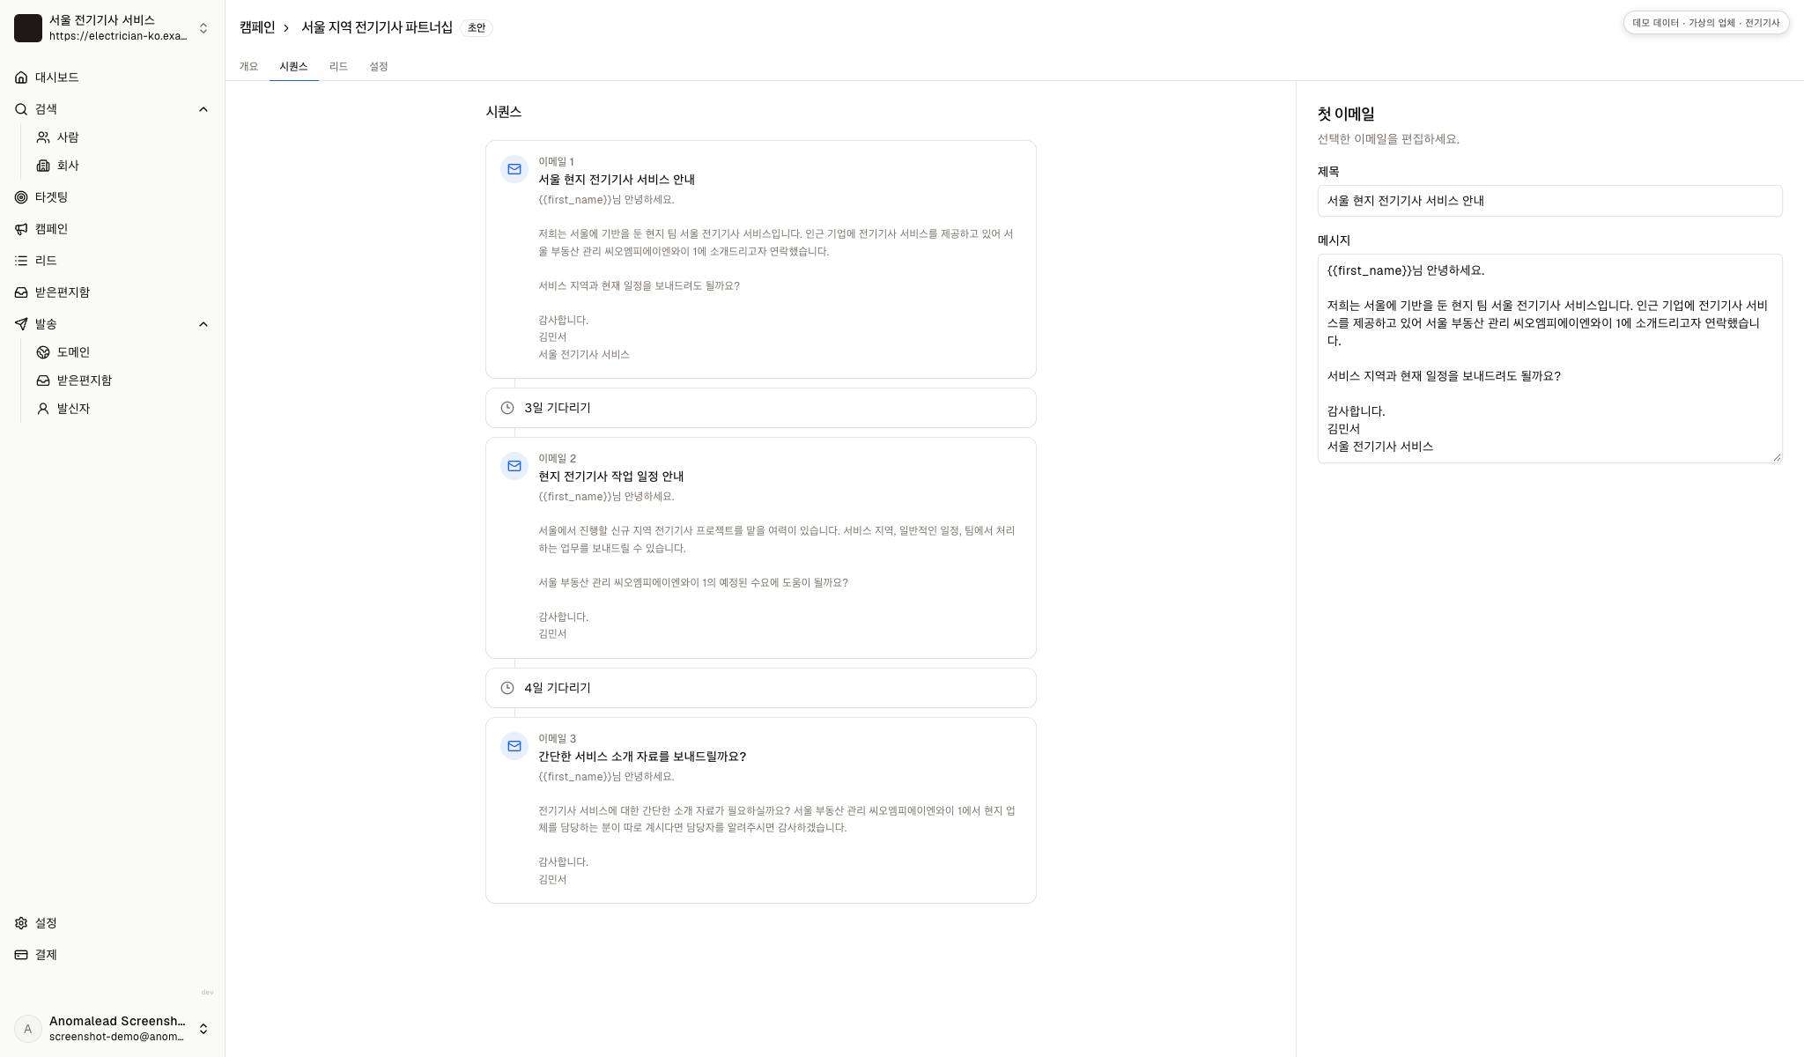The image size is (1804, 1057).
Task: Click the sidebar 설정 gear icon
Action: tap(21, 923)
